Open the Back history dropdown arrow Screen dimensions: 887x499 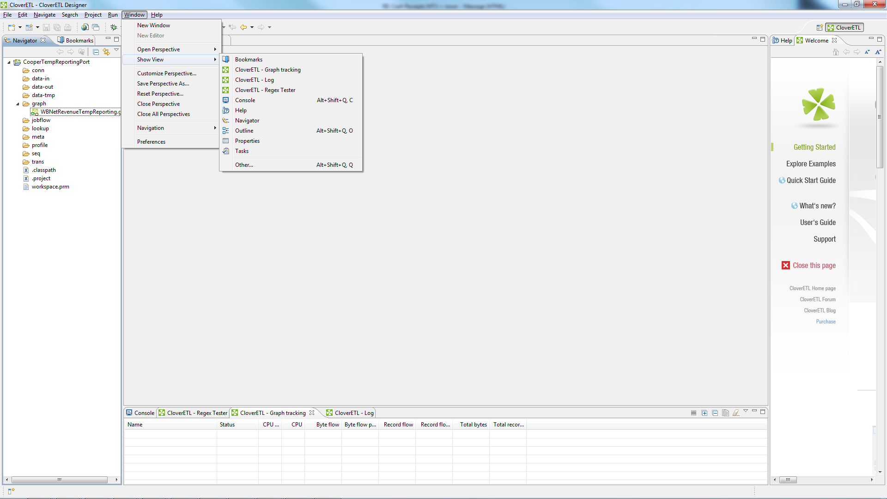pos(252,27)
